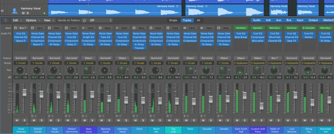The width and height of the screenshot is (334, 134).
Task: Click the Vocal Textures volume fader
Action: pos(24,93)
